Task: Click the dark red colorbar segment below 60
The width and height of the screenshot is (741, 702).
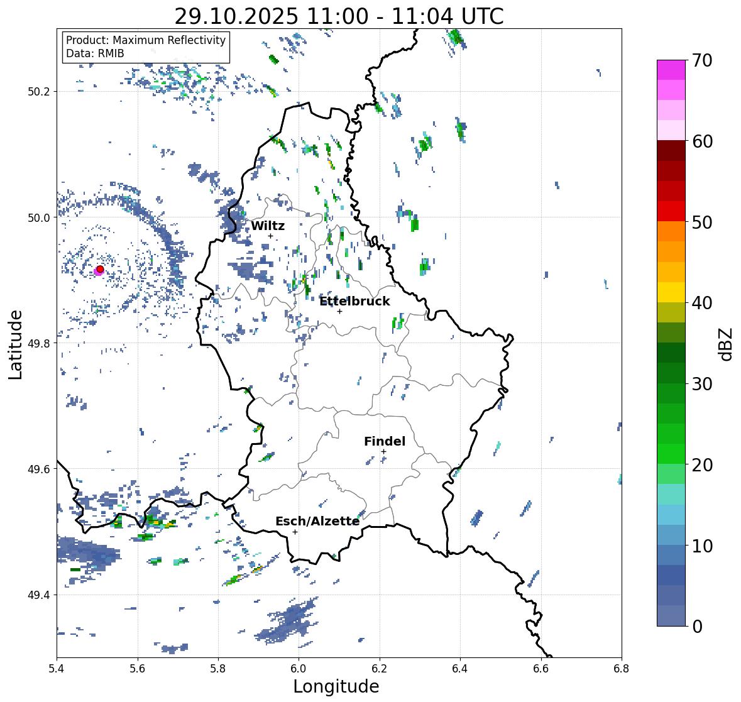Action: coord(671,150)
